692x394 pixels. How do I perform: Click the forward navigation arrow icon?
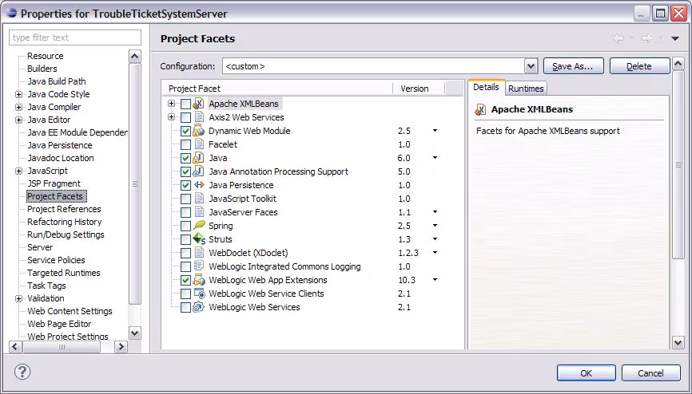647,38
